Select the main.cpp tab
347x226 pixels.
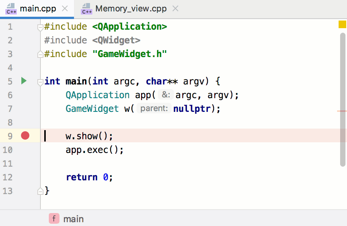(38, 9)
